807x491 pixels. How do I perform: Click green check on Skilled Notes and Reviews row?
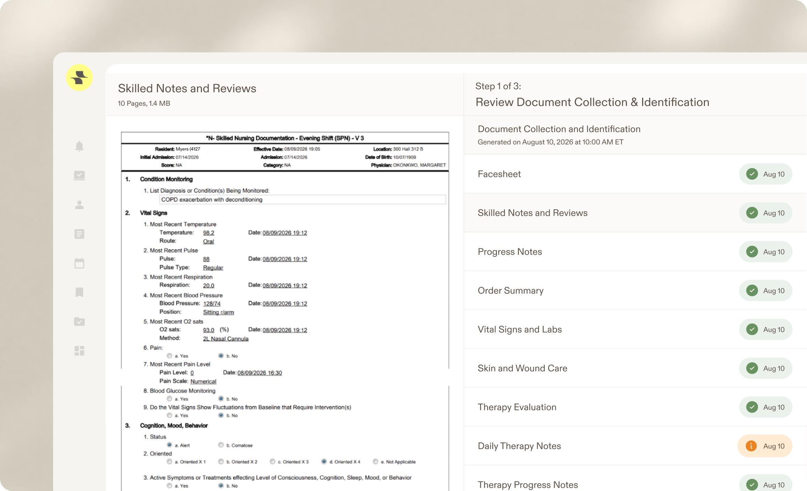(752, 213)
